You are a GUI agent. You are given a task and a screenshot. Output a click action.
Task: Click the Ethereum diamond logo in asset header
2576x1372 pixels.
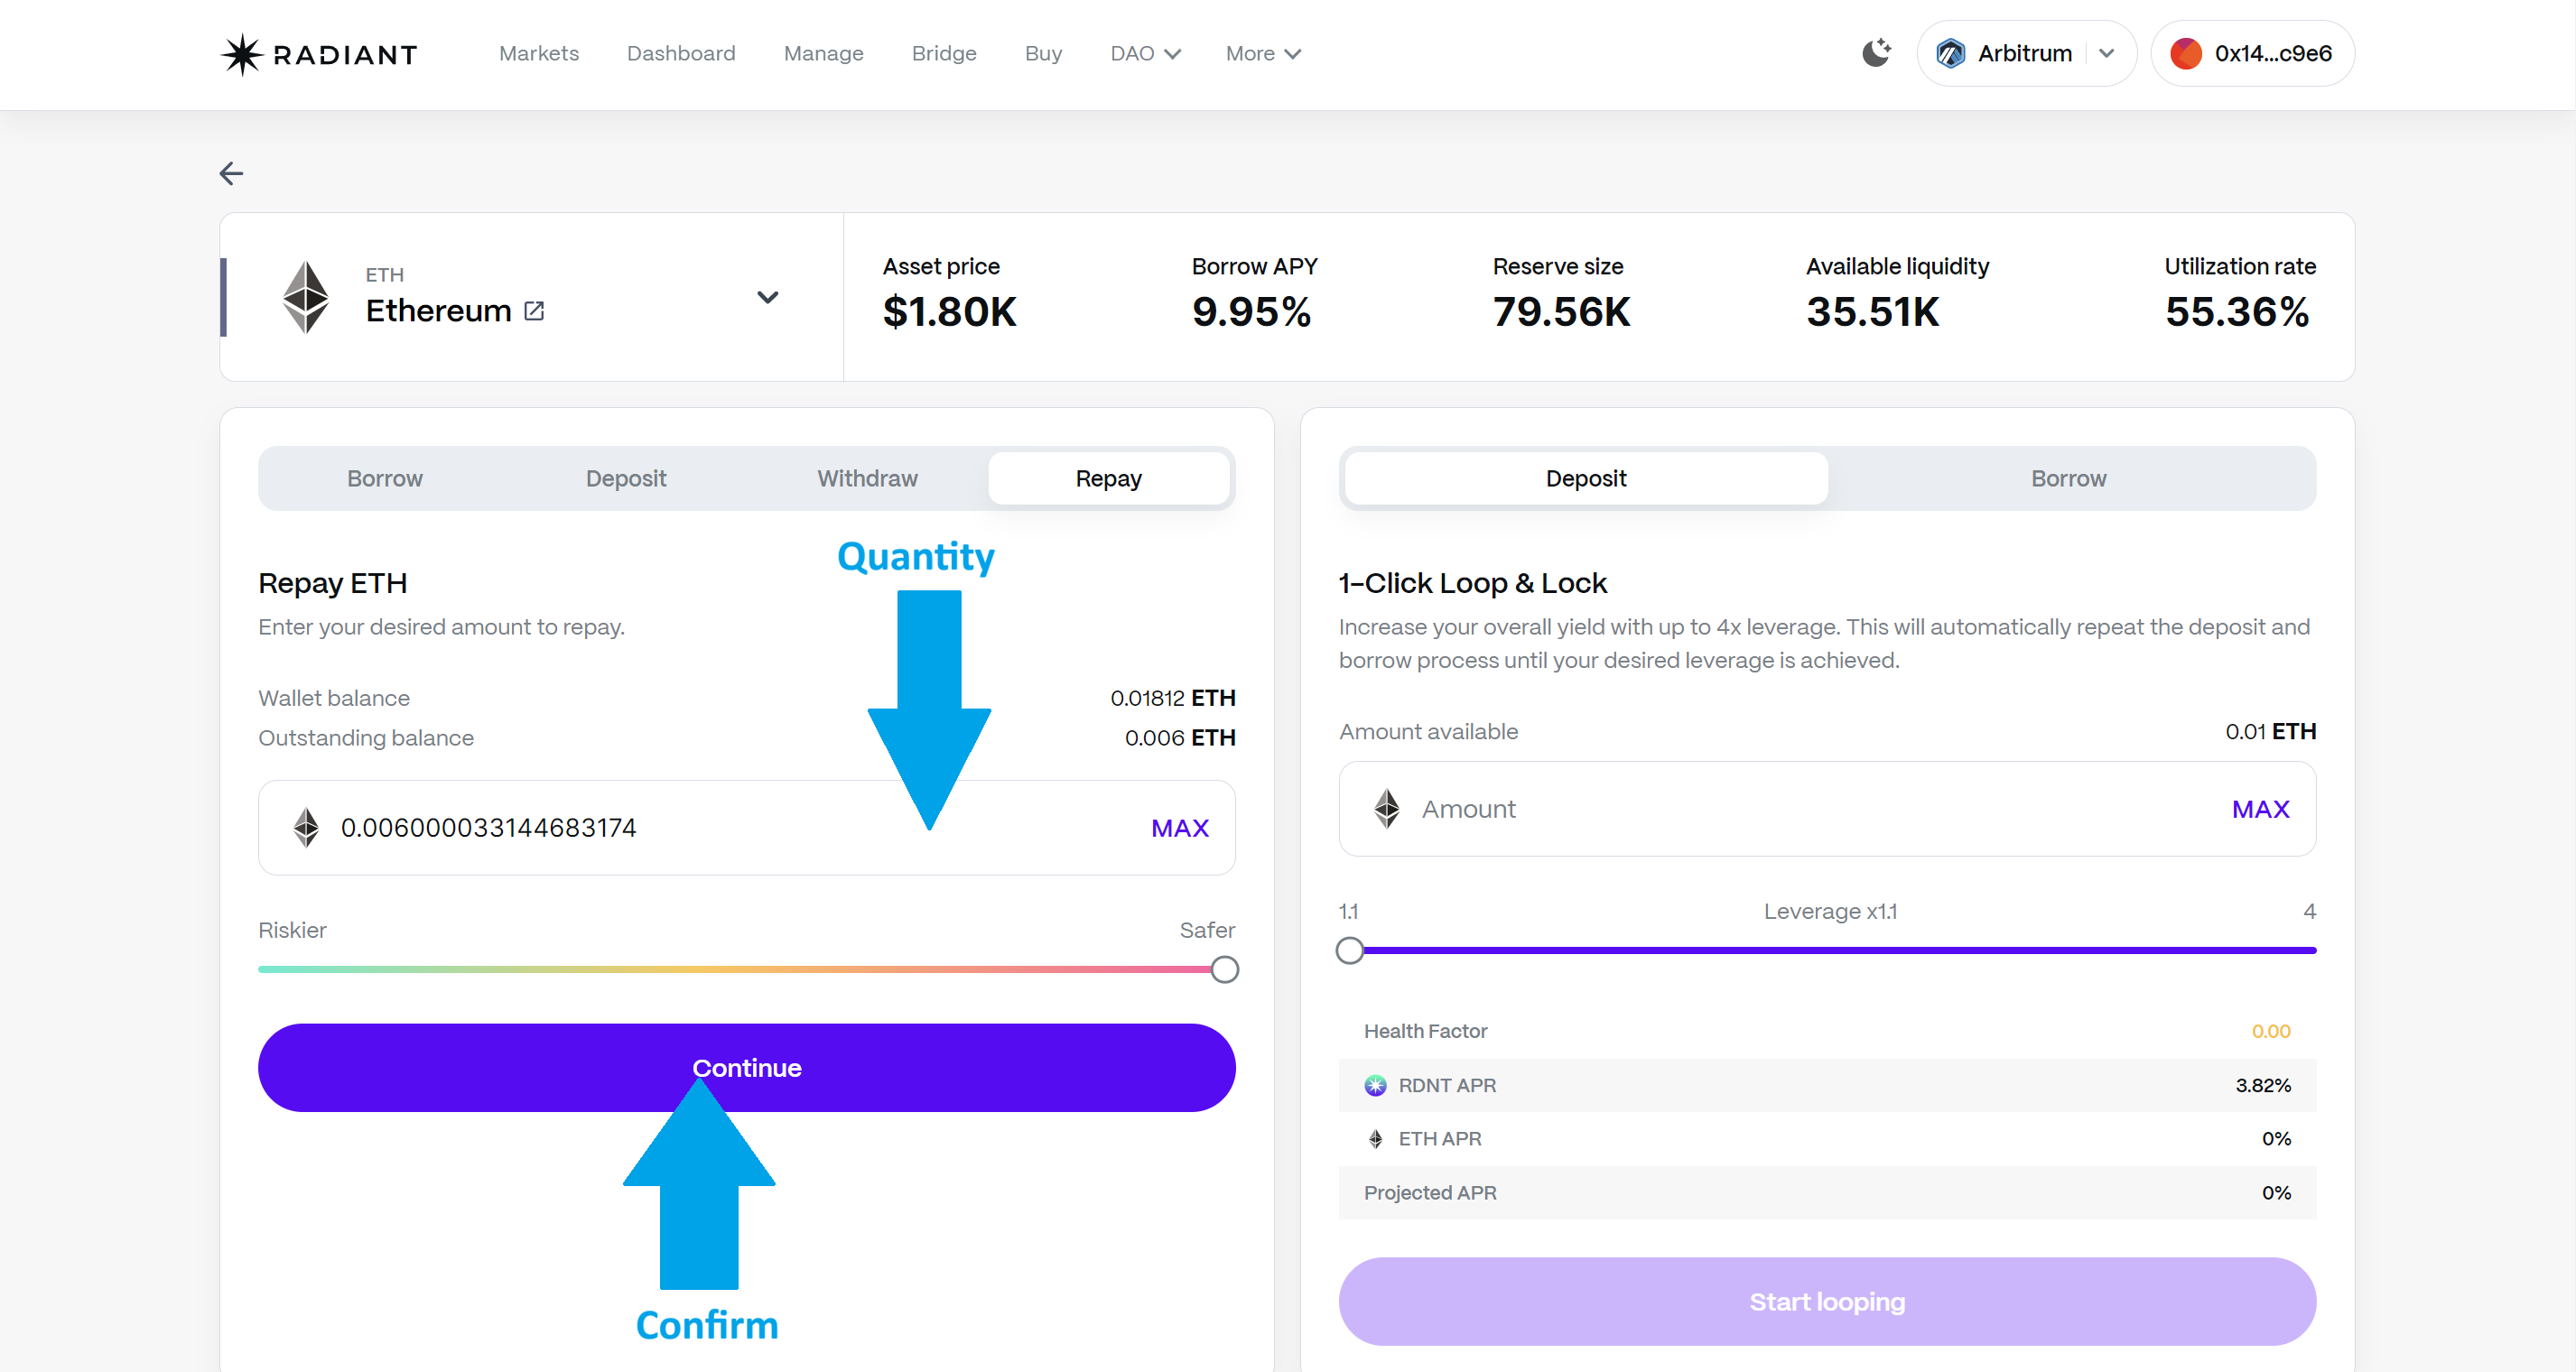pos(305,297)
